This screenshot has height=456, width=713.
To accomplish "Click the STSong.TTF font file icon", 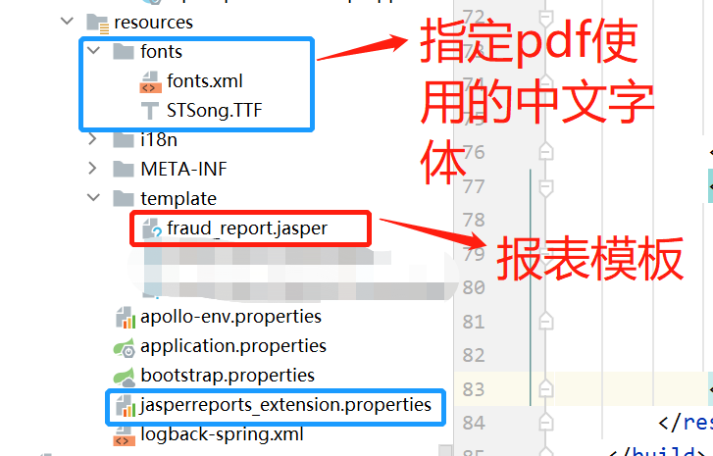I will point(150,111).
